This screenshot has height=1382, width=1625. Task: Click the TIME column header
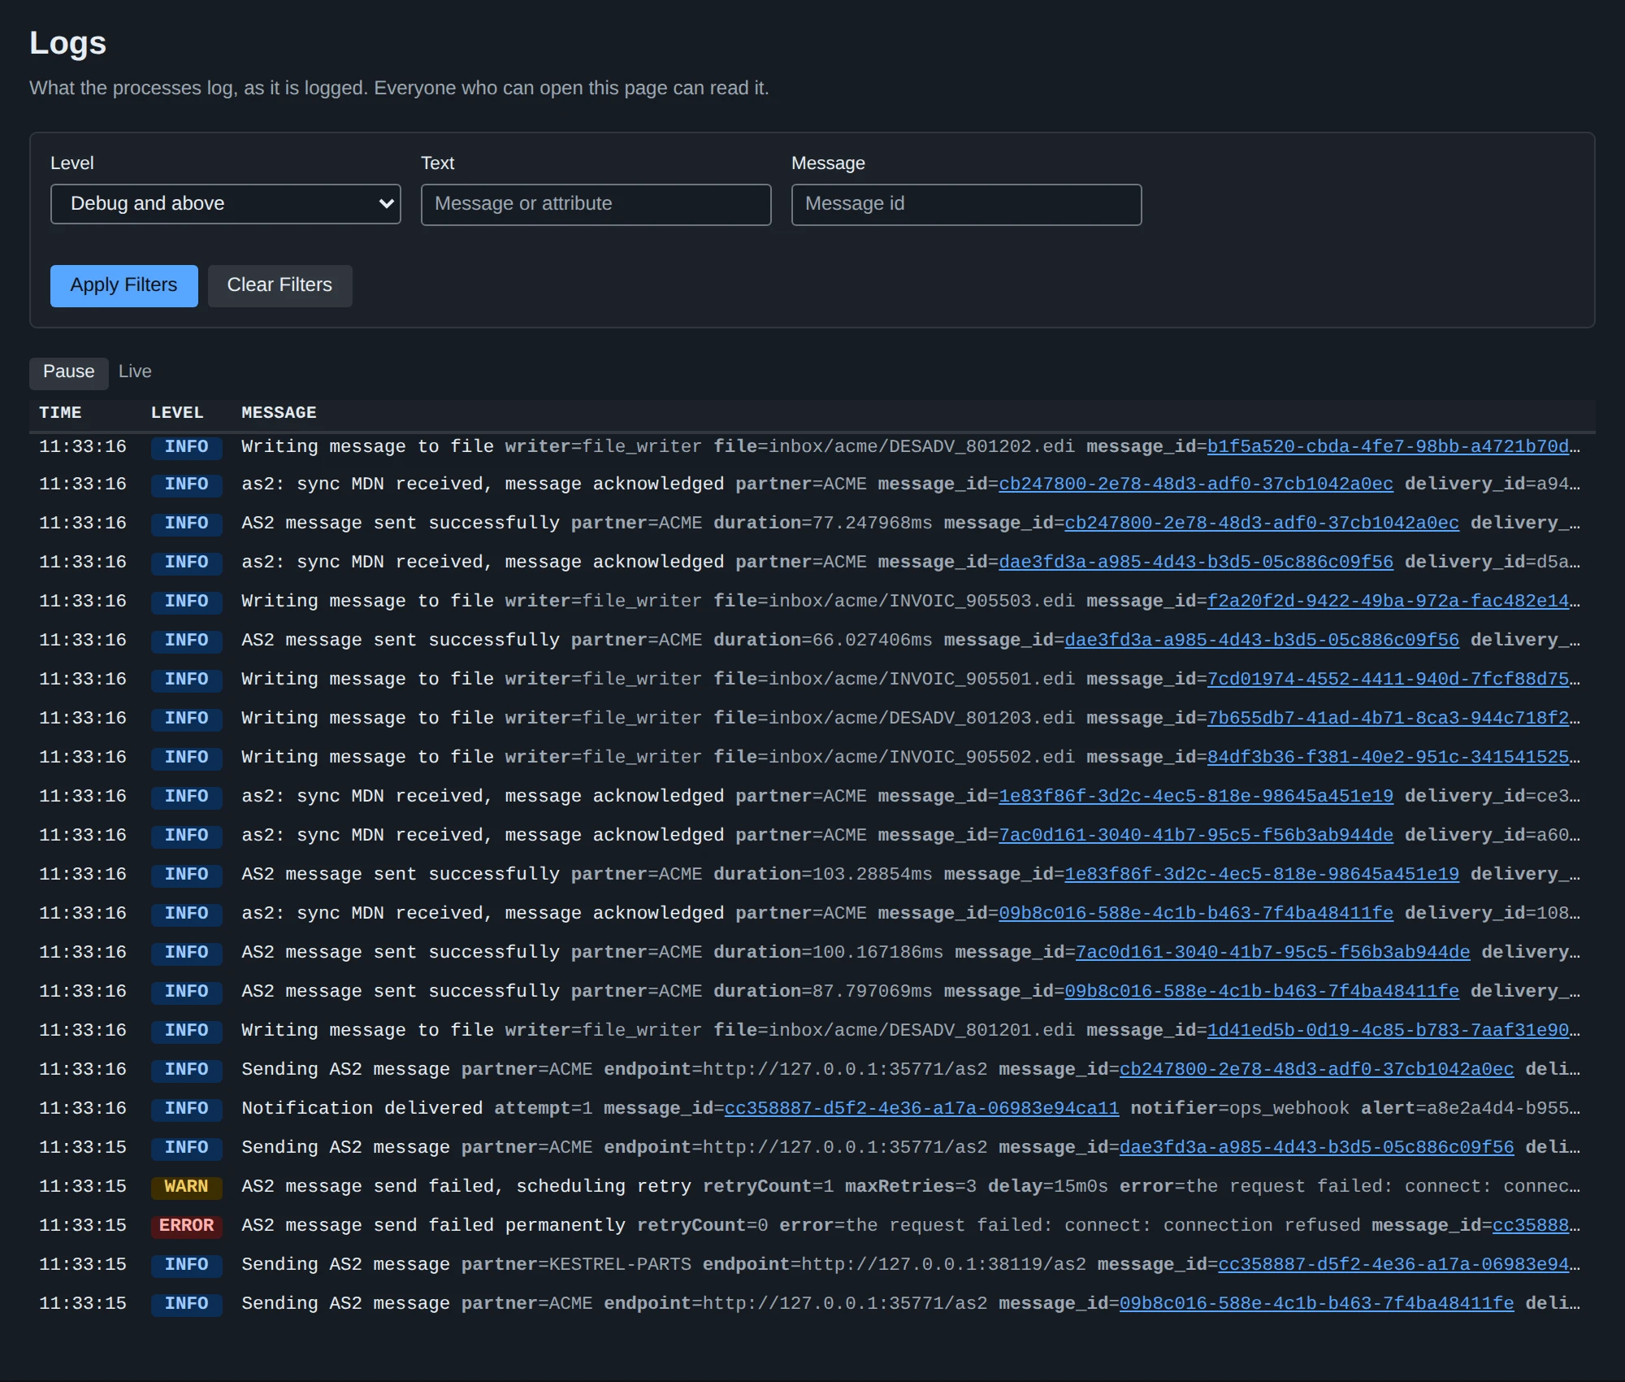(x=60, y=413)
